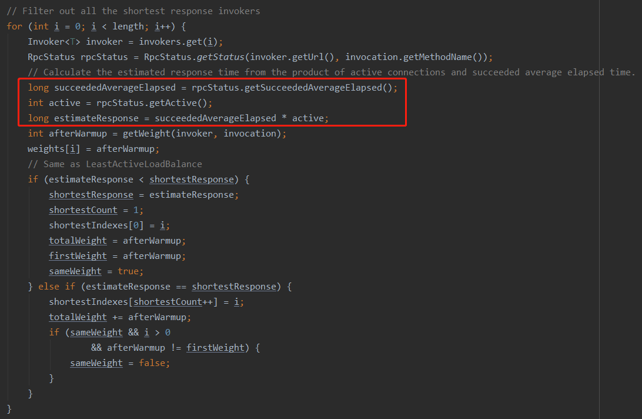The height and width of the screenshot is (419, 642).
Task: Click 'shortestCount' in the '= 1' assignment
Action: [x=83, y=210]
